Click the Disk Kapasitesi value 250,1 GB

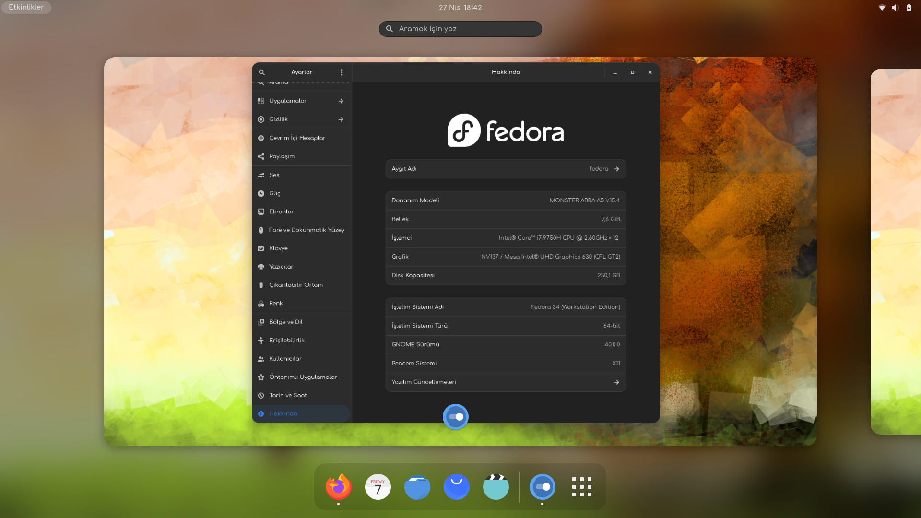tap(609, 275)
